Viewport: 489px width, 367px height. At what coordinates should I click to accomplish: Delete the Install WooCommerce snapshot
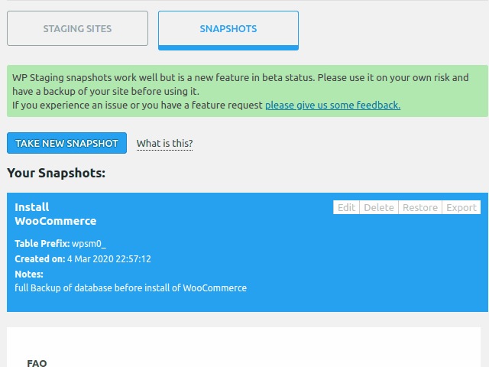point(379,207)
